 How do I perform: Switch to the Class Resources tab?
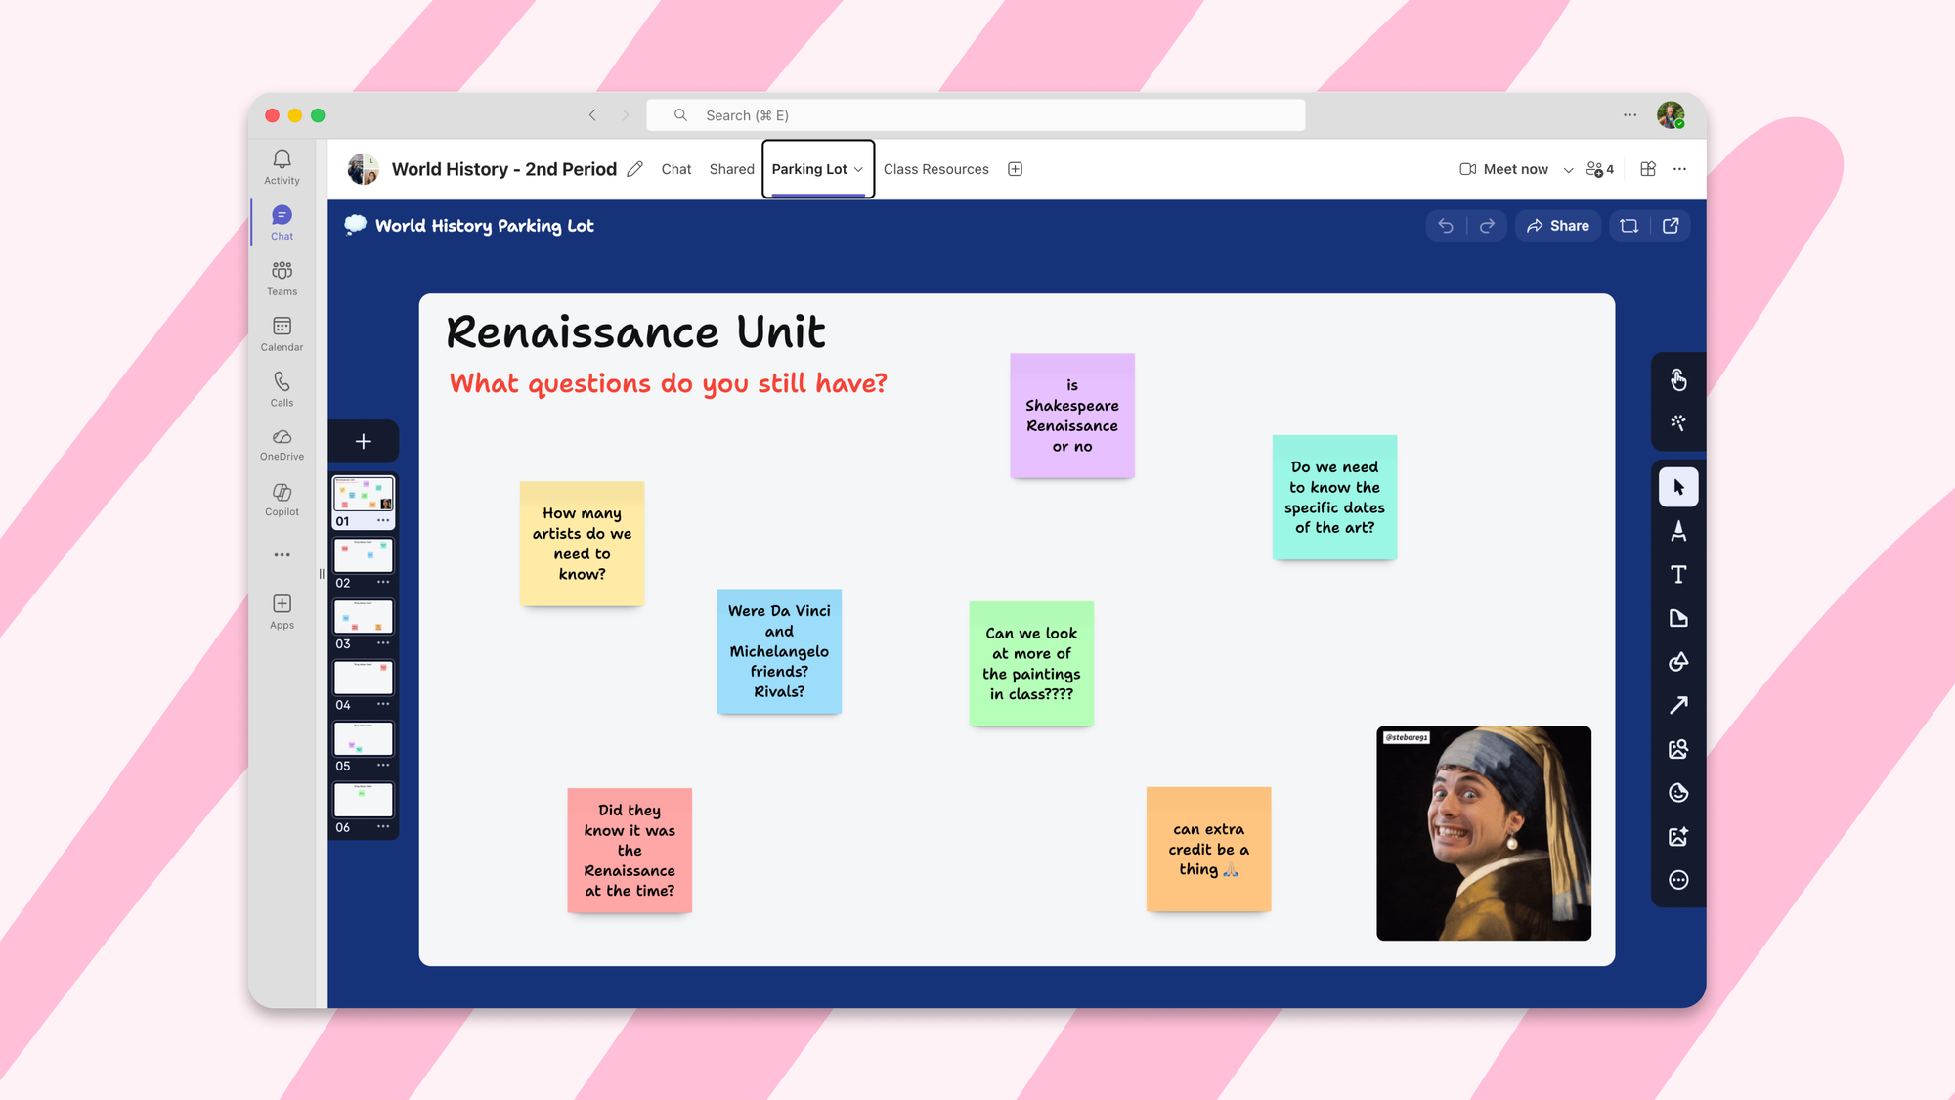pos(935,168)
